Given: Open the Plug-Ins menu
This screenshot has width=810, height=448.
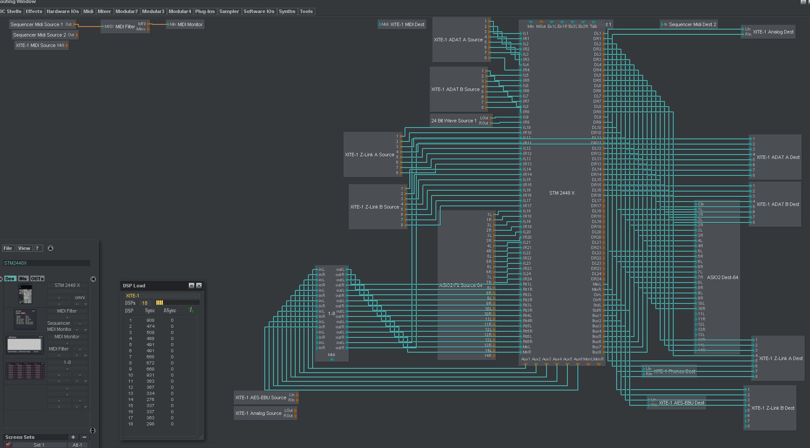Looking at the screenshot, I should click(x=205, y=11).
